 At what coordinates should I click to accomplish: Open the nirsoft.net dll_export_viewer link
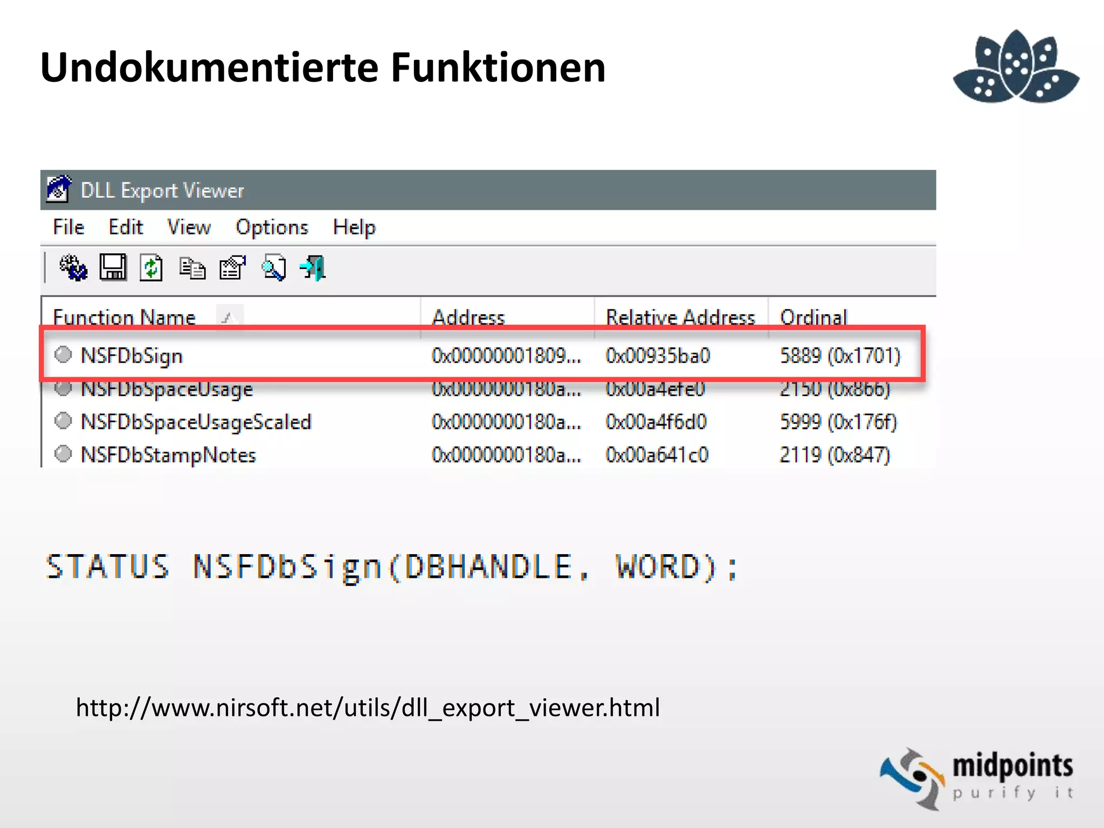368,708
